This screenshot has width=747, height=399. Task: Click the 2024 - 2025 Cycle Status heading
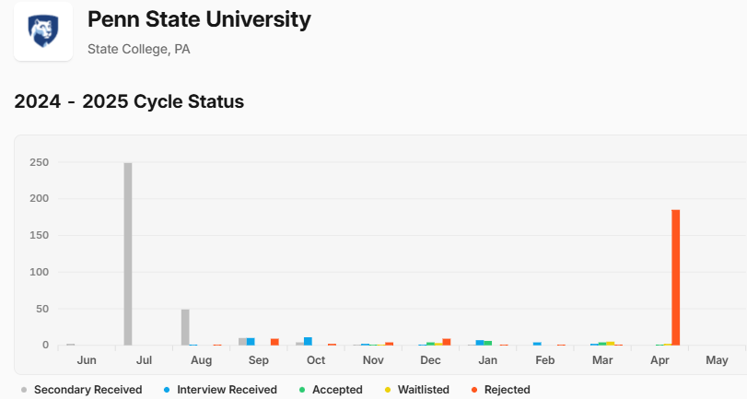point(129,101)
